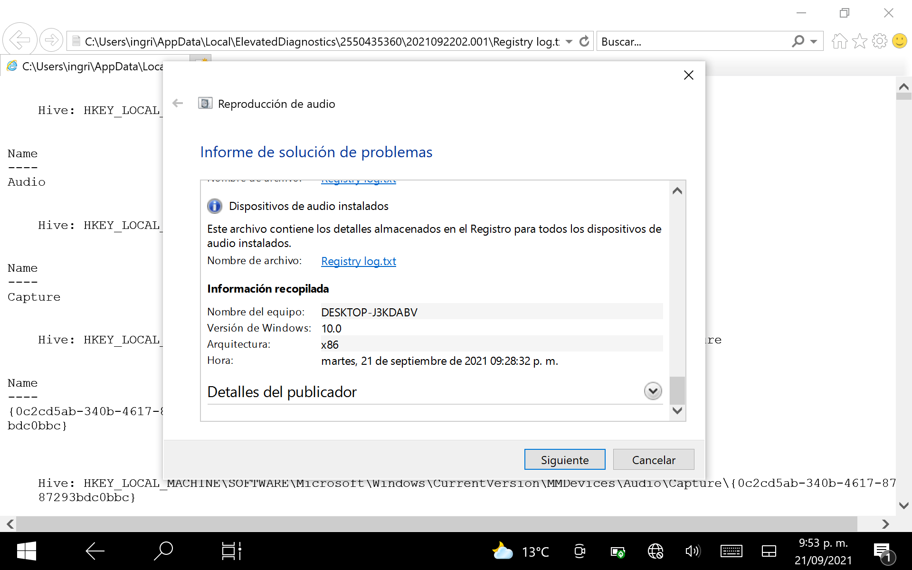This screenshot has height=570, width=912.
Task: Click the search magnifier in Buscar box
Action: tap(798, 41)
